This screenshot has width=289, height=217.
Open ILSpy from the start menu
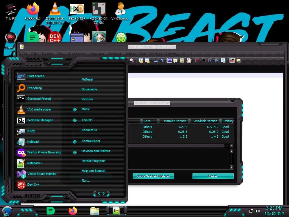(x=31, y=131)
